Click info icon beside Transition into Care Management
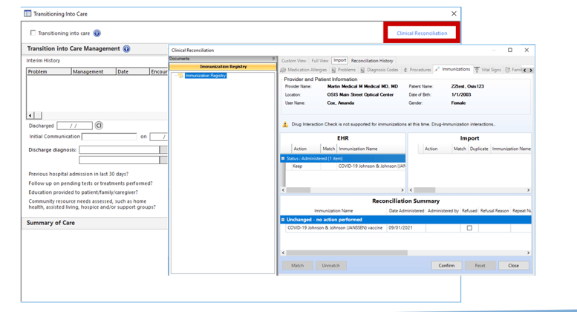This screenshot has height=312, width=577. coord(126,48)
